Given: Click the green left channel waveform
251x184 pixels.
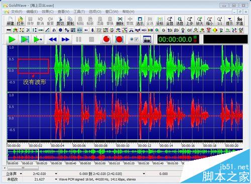Looking at the screenshot, I should (125, 68).
